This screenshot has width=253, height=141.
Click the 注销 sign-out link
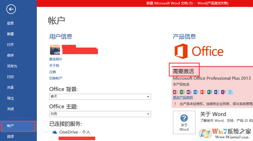click(53, 72)
